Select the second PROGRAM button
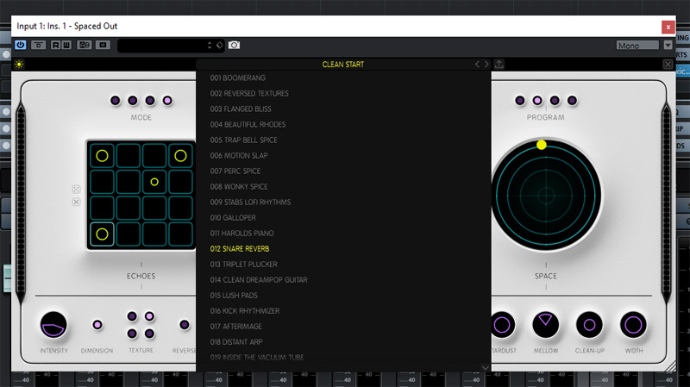Screen dimensions: 690x387 click(537, 101)
